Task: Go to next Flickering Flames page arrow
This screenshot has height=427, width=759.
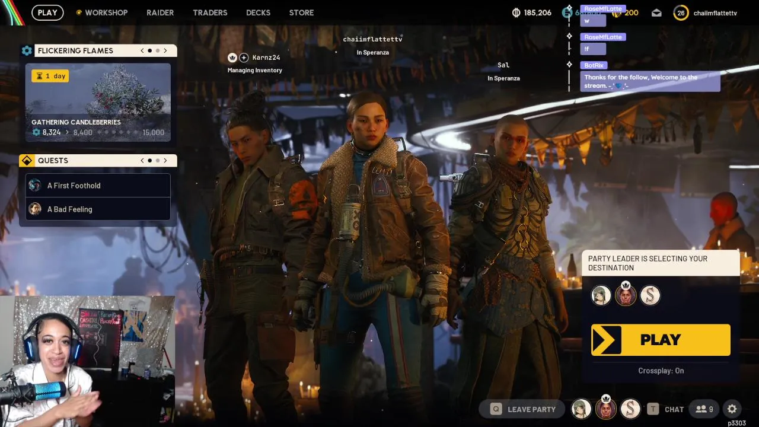Action: (165, 50)
